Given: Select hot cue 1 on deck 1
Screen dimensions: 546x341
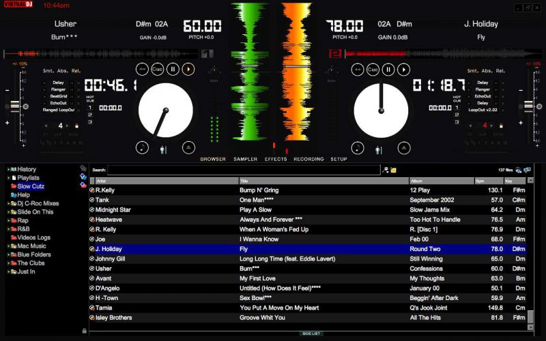Looking at the screenshot, I should tap(90, 108).
